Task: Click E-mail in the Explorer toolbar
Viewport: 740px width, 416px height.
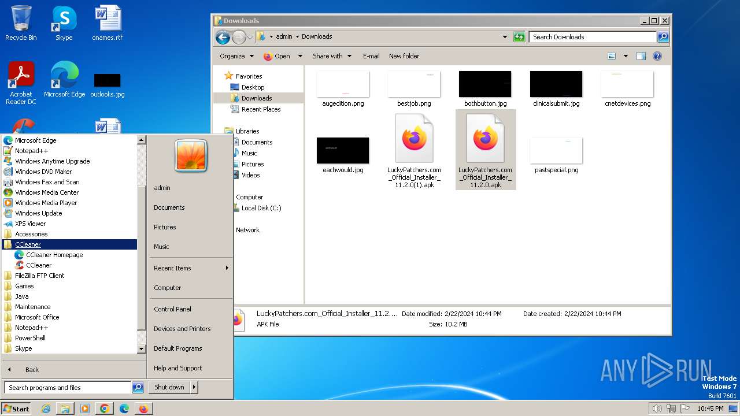Action: pos(371,56)
